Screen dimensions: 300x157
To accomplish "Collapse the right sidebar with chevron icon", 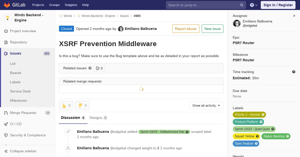I will coord(294,16).
